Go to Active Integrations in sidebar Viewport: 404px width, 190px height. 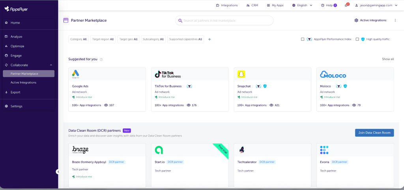[x=23, y=83]
